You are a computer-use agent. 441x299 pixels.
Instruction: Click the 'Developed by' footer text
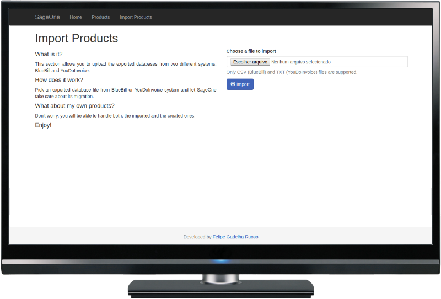[x=197, y=237]
